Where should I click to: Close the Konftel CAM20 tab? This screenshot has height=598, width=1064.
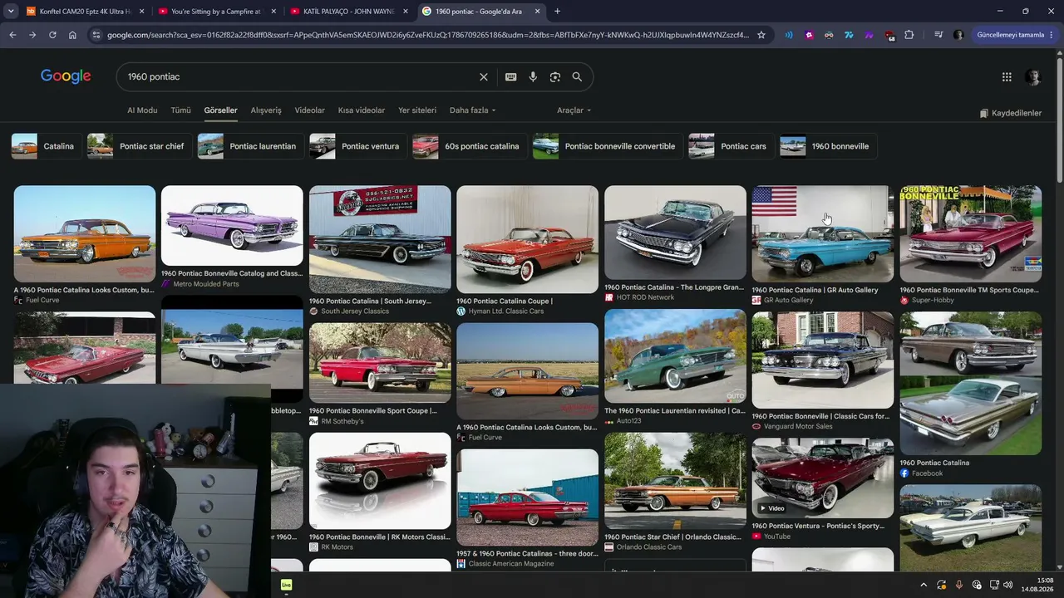(142, 12)
